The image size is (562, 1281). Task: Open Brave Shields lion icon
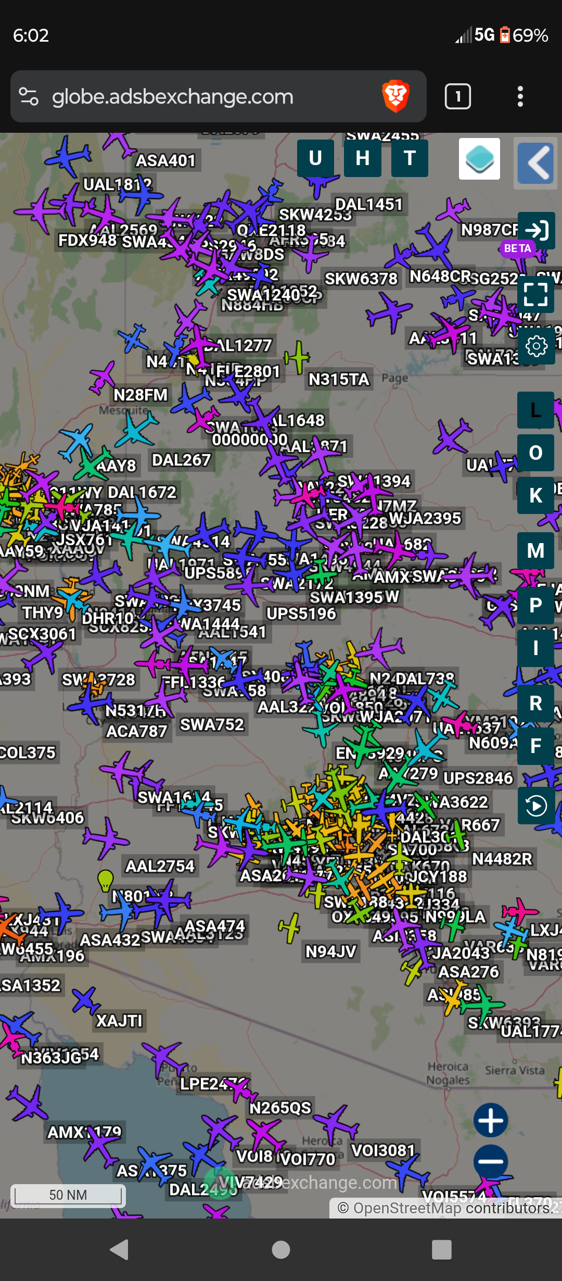[396, 96]
